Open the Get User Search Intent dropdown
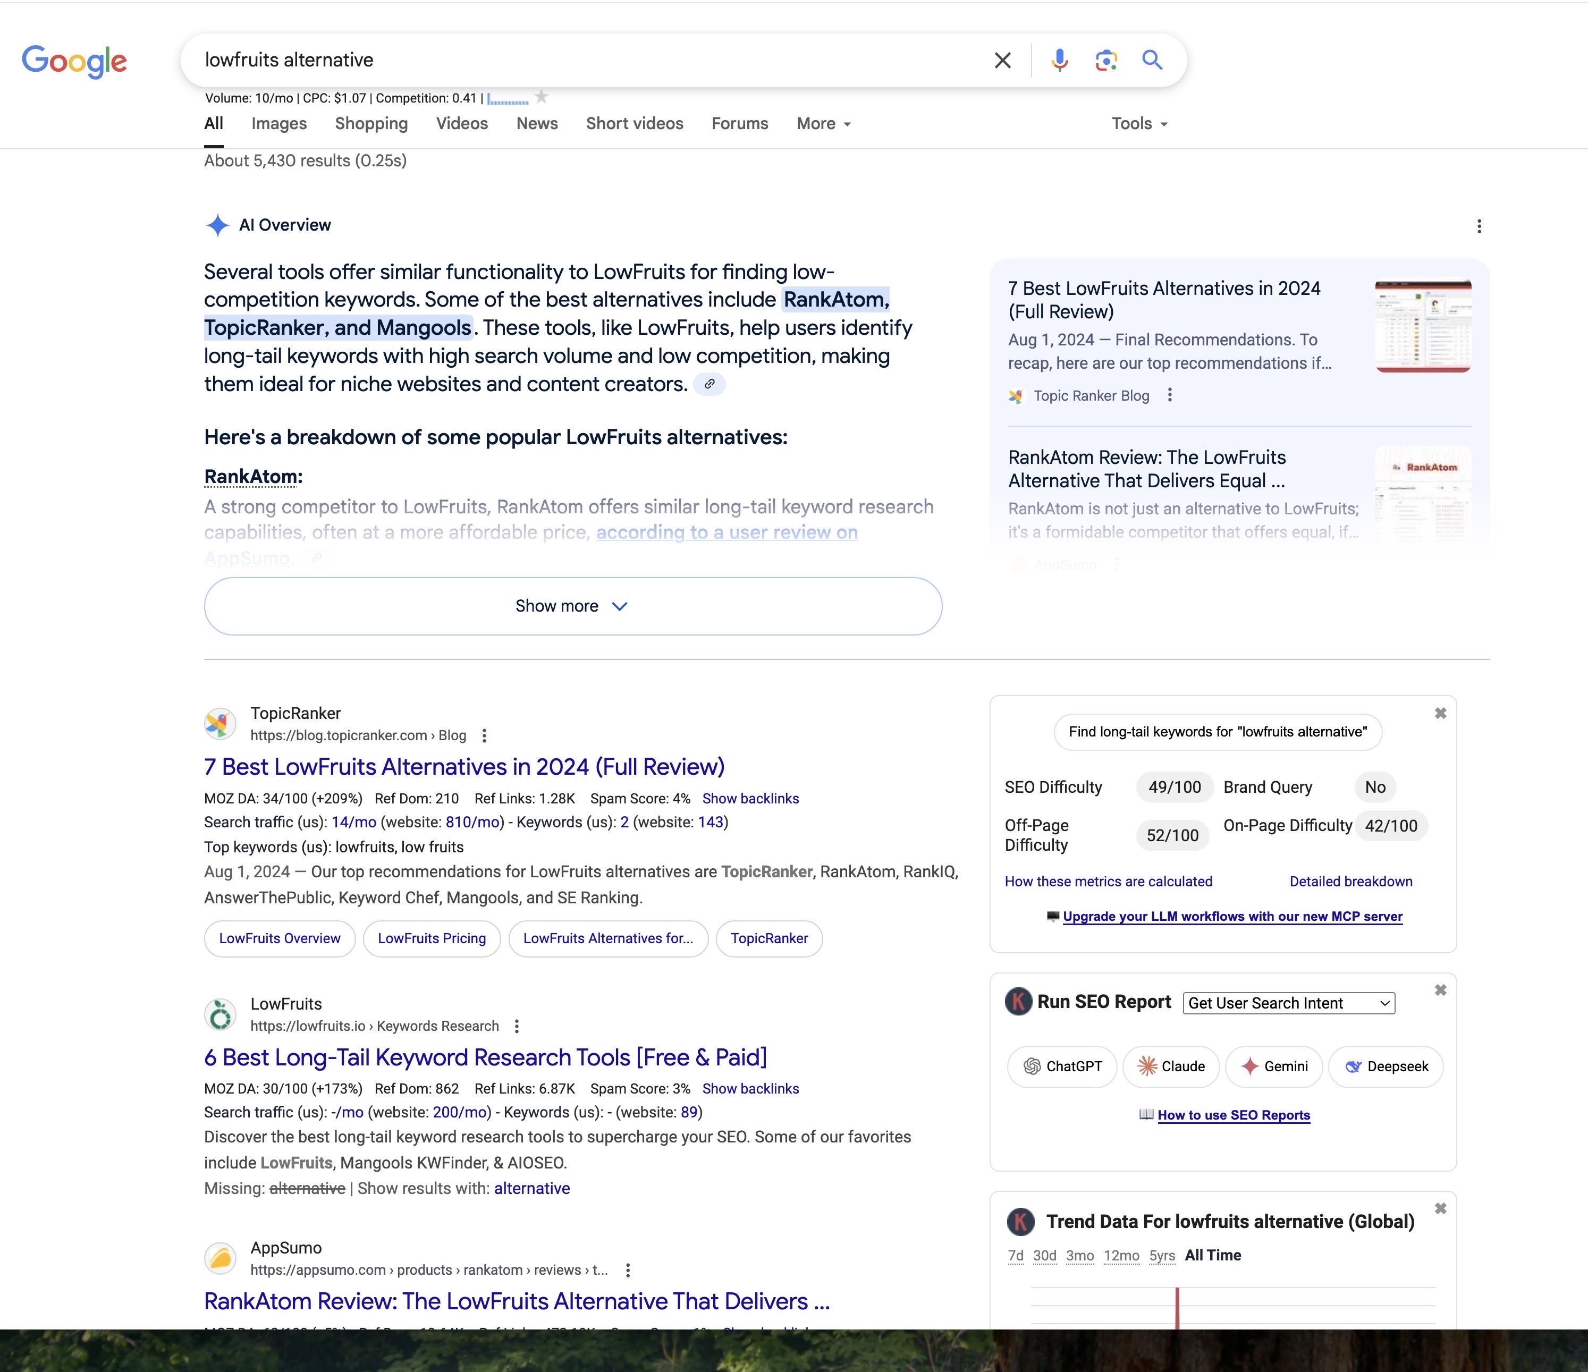This screenshot has width=1588, height=1372. 1288,1003
